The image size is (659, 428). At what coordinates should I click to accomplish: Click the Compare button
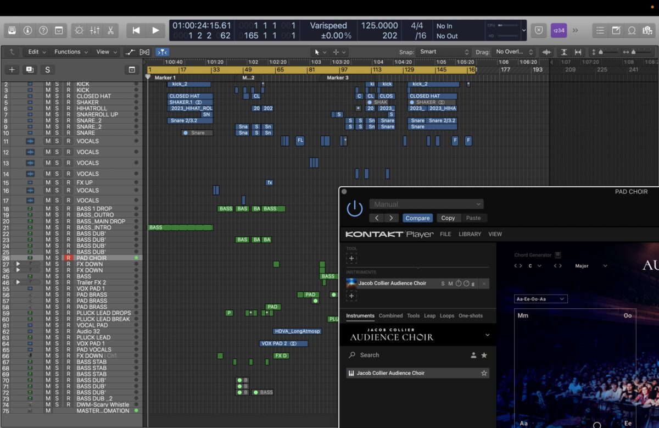pyautogui.click(x=417, y=218)
